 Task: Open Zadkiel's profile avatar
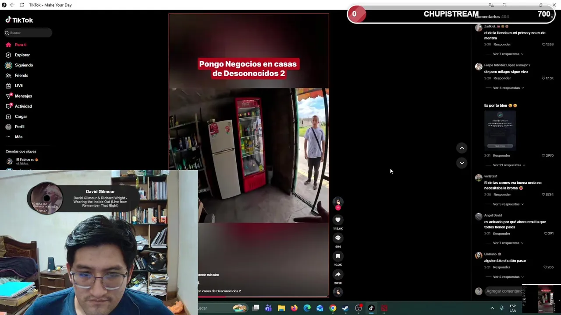tap(479, 28)
